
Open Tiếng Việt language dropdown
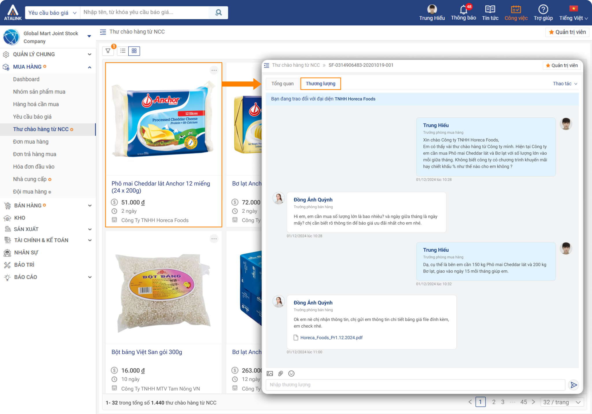click(x=573, y=18)
